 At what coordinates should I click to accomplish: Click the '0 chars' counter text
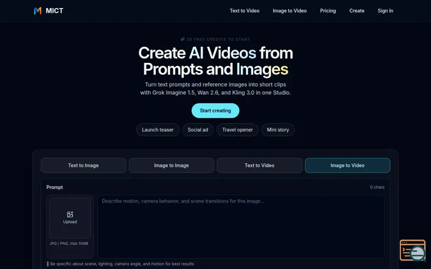point(377,187)
